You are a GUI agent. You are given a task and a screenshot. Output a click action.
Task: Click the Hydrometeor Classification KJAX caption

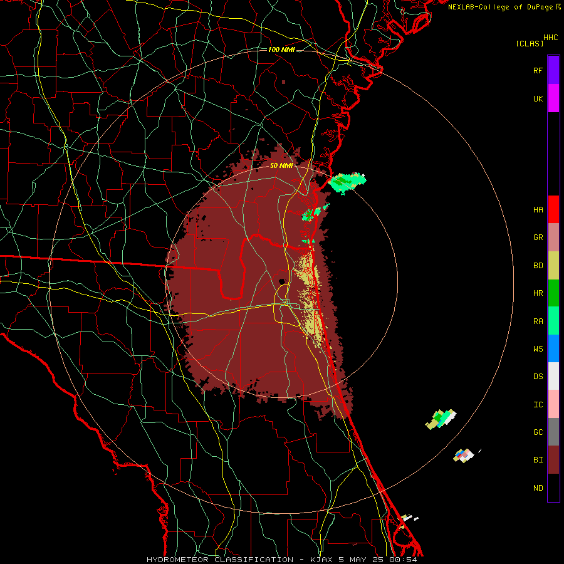point(281,560)
